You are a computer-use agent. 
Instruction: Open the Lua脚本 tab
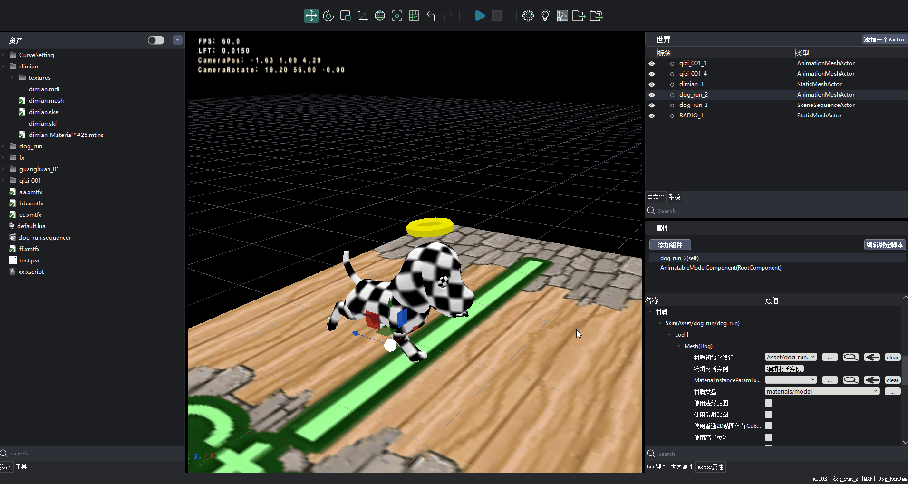tap(657, 467)
